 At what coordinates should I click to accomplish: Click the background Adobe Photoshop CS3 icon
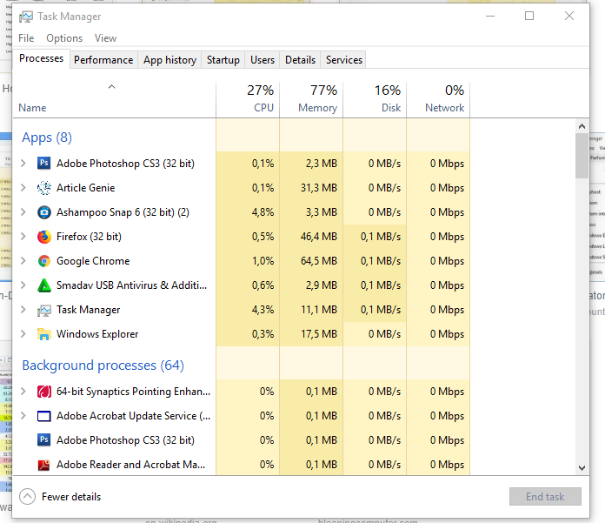[44, 440]
